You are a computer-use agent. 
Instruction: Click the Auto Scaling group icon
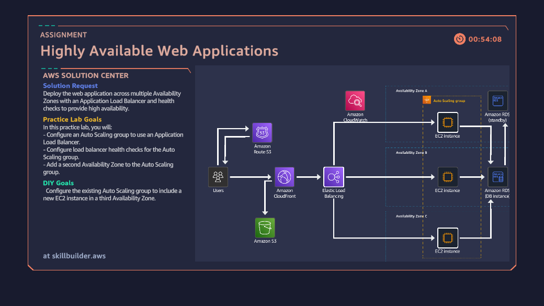(x=427, y=100)
